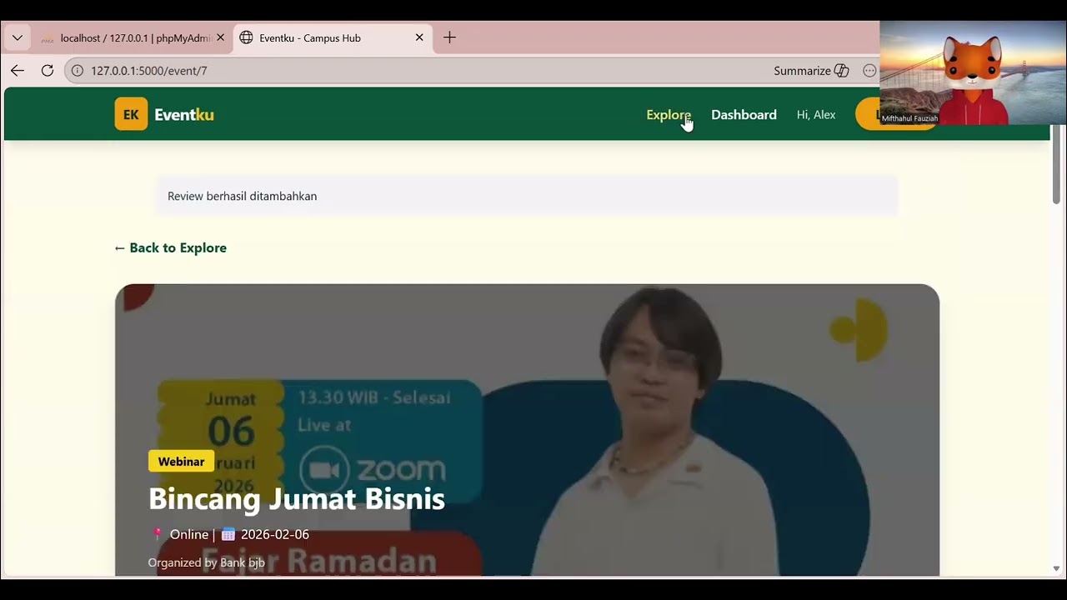Close the Eventku - Campus Hub tab

click(x=419, y=37)
